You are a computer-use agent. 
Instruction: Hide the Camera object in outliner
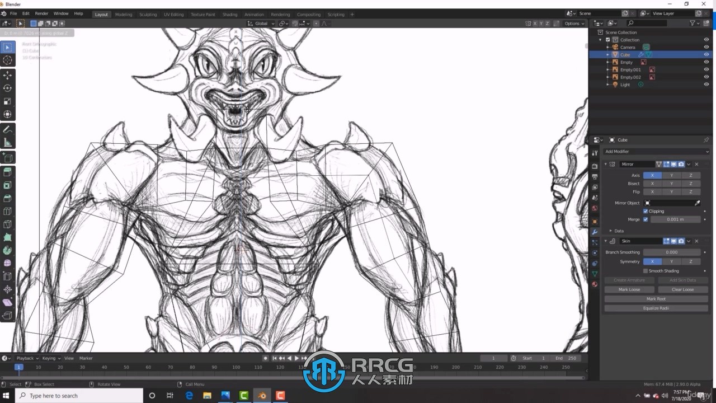(x=706, y=47)
